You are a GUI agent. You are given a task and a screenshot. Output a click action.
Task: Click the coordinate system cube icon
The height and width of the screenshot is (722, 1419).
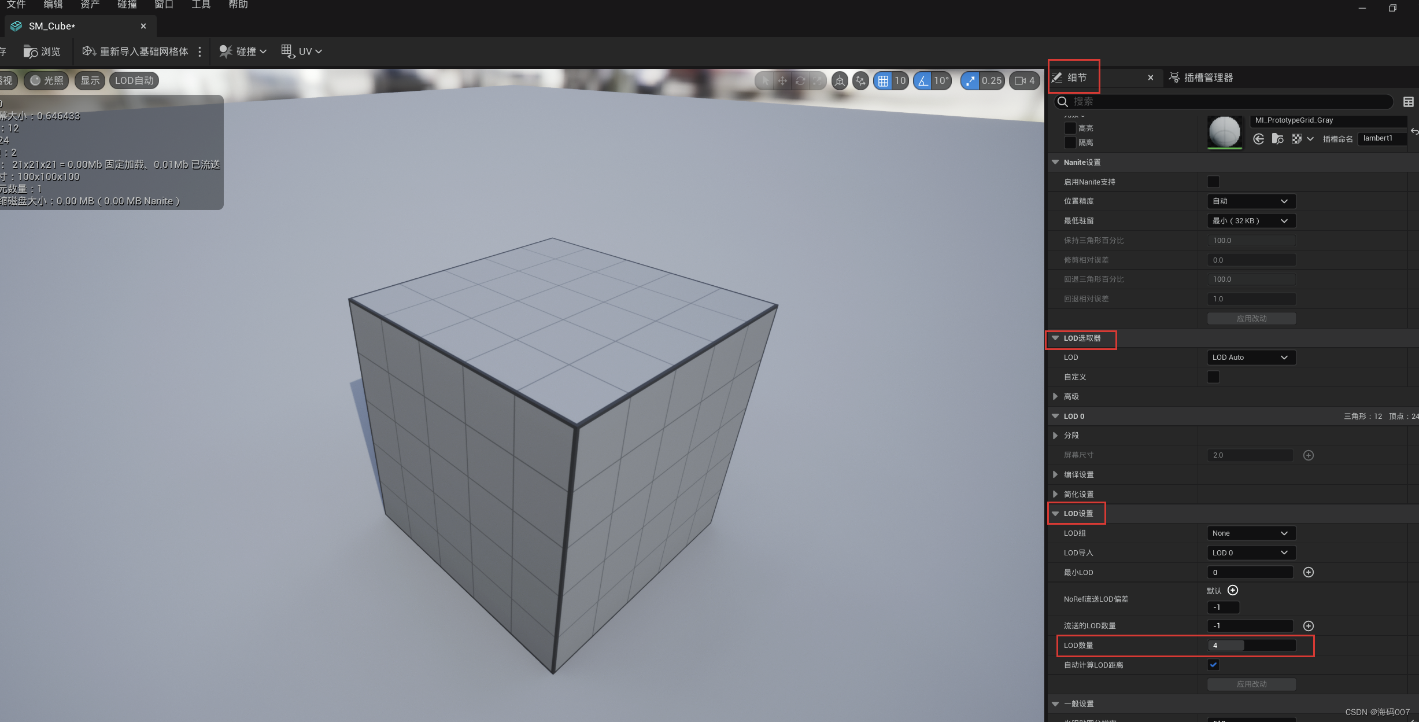(840, 81)
